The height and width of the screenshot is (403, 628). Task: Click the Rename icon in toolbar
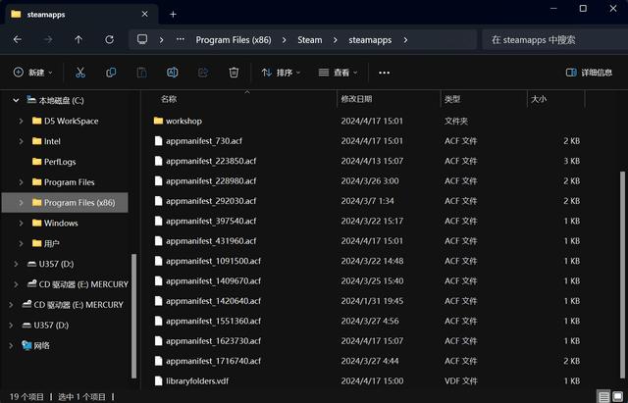point(173,73)
